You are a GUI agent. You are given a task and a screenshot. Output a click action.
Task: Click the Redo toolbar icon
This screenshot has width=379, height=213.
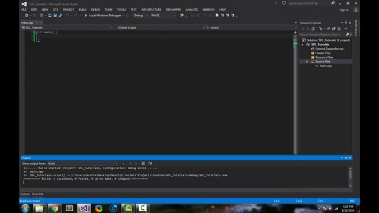pyautogui.click(x=76, y=15)
